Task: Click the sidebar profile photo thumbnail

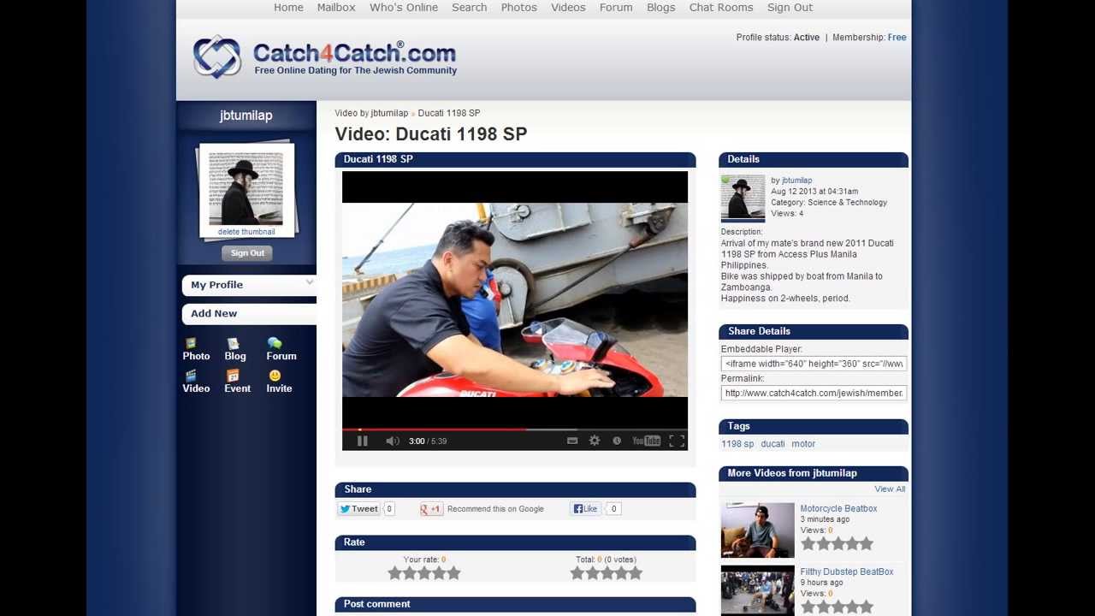Action: click(246, 188)
